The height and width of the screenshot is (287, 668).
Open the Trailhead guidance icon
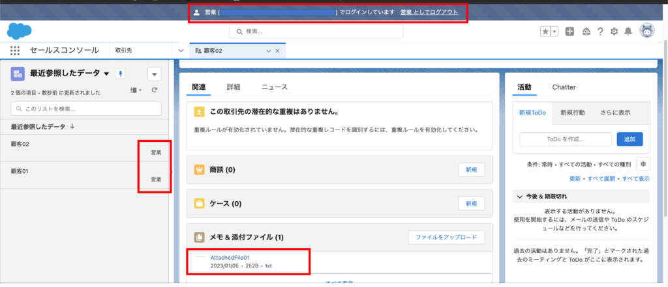coord(586,31)
